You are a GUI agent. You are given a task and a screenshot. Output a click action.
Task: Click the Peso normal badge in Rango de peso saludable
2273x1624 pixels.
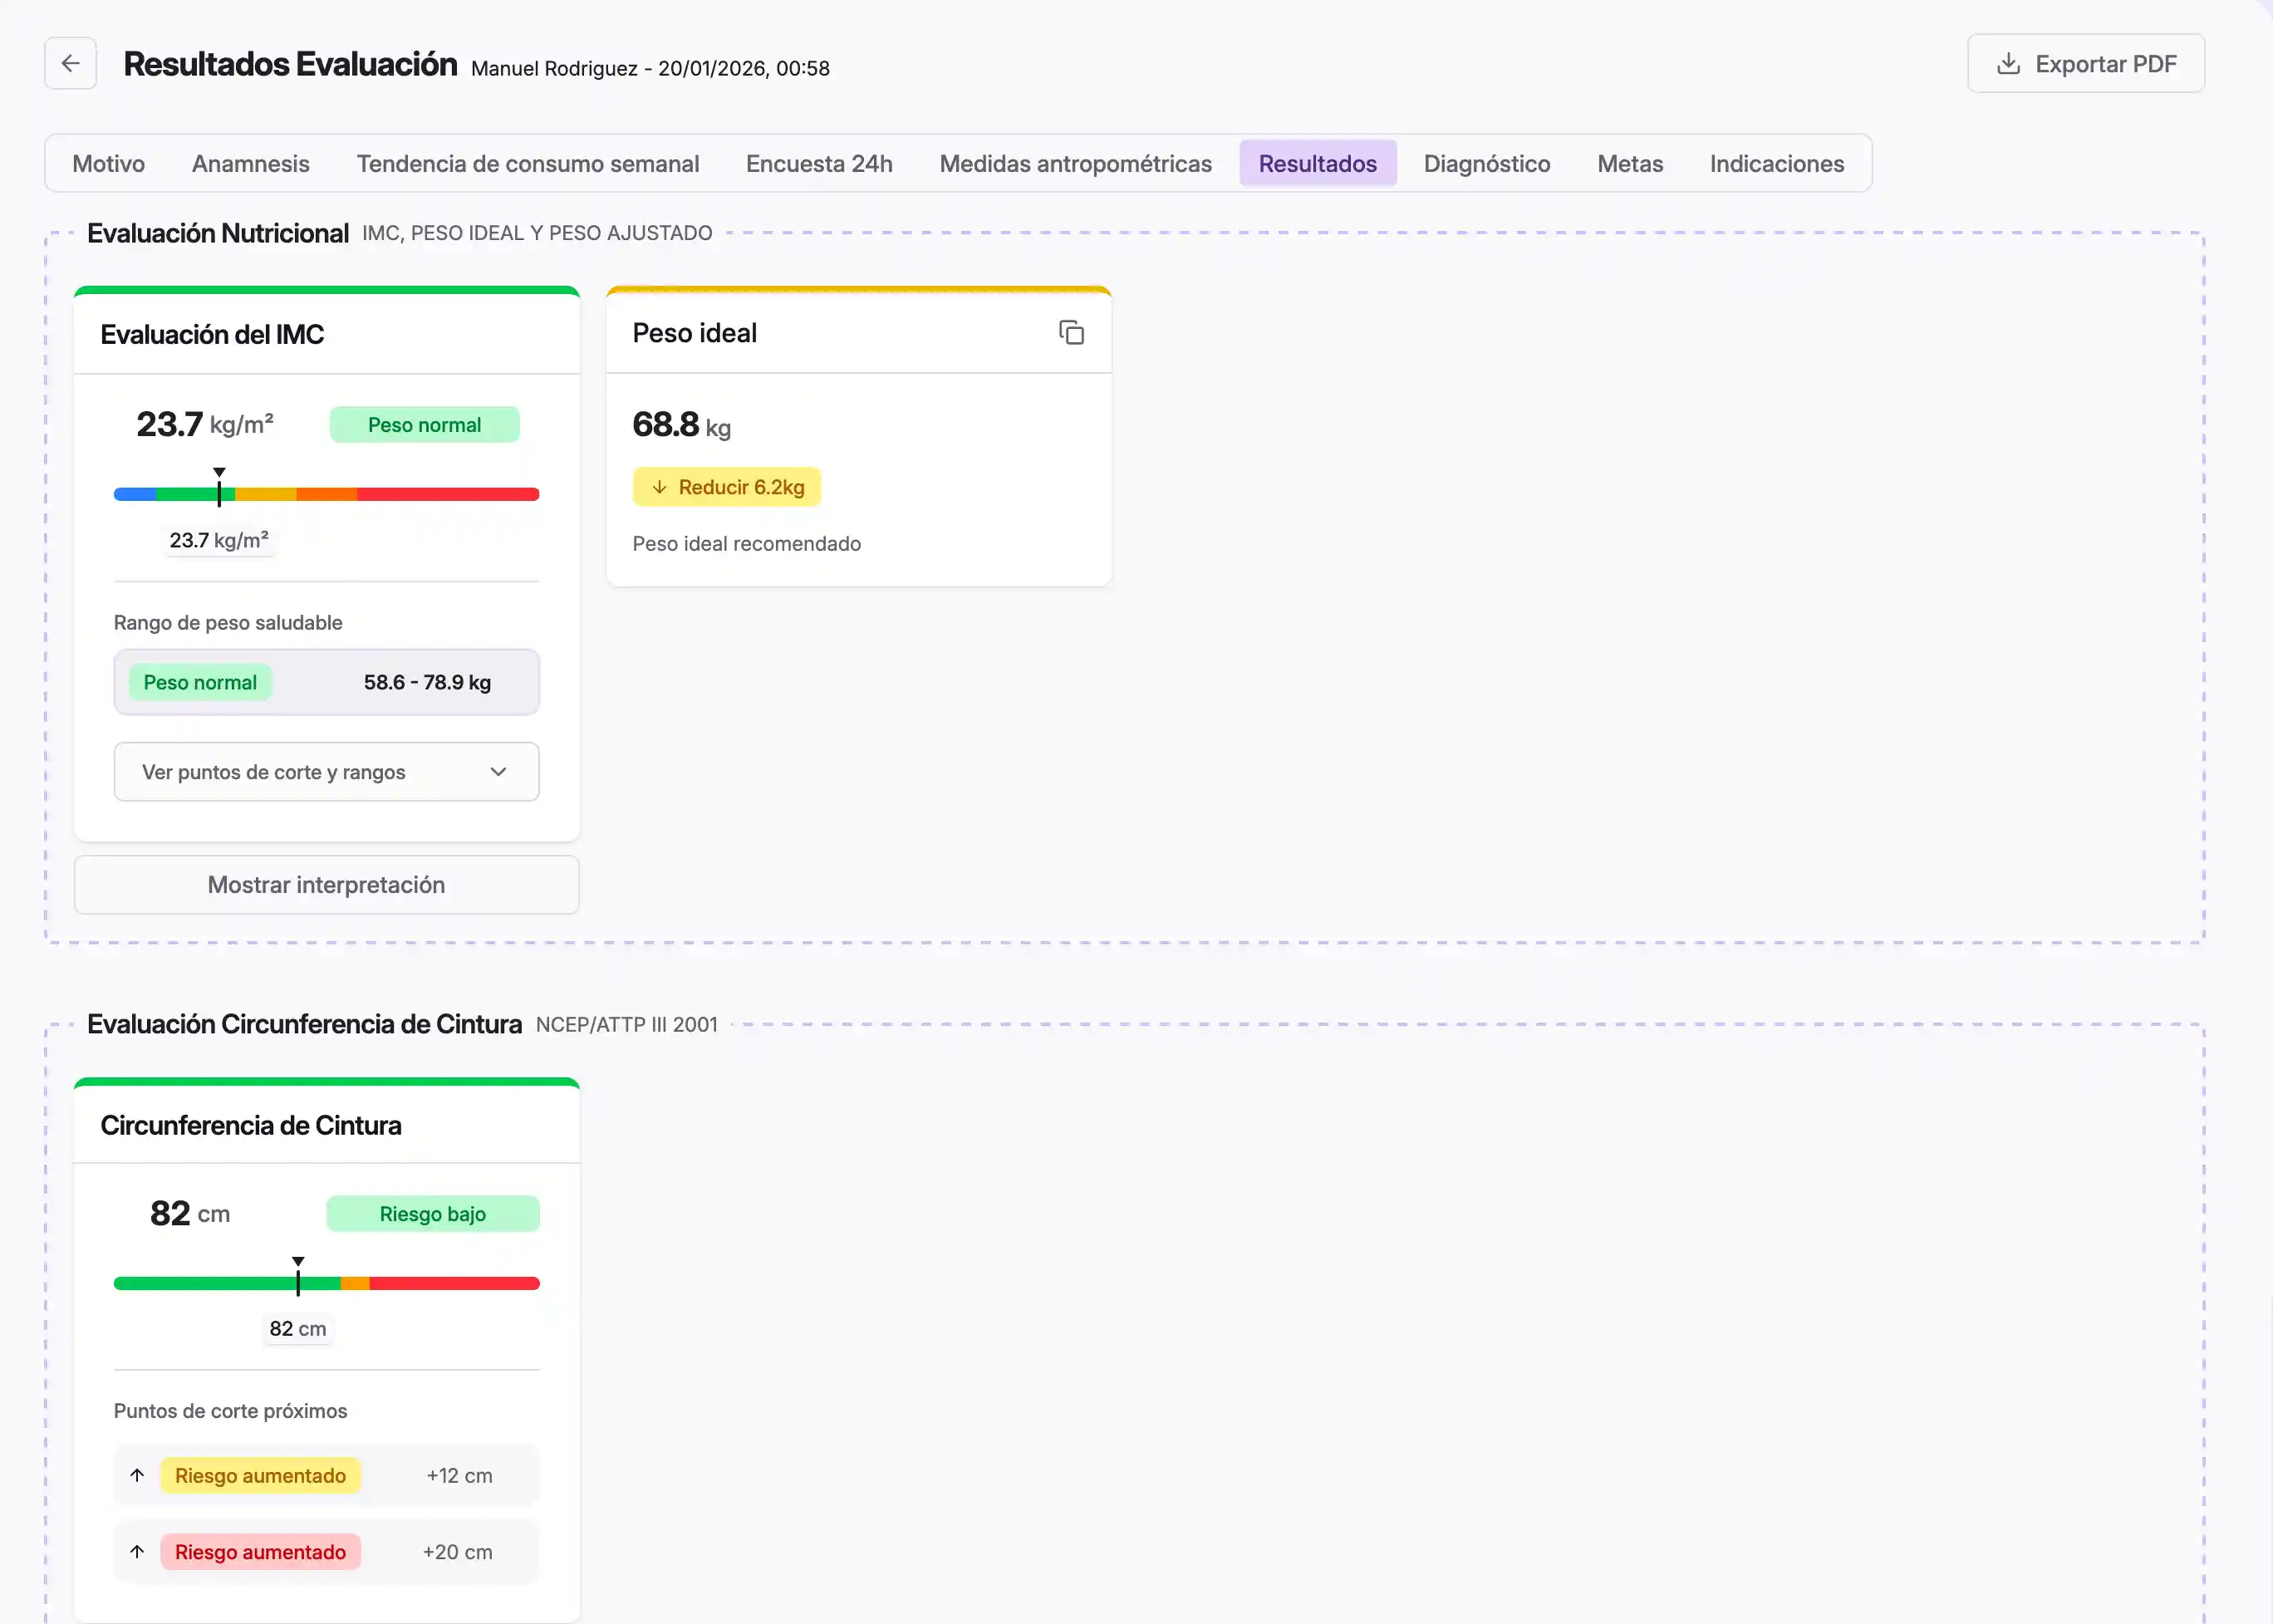tap(200, 682)
